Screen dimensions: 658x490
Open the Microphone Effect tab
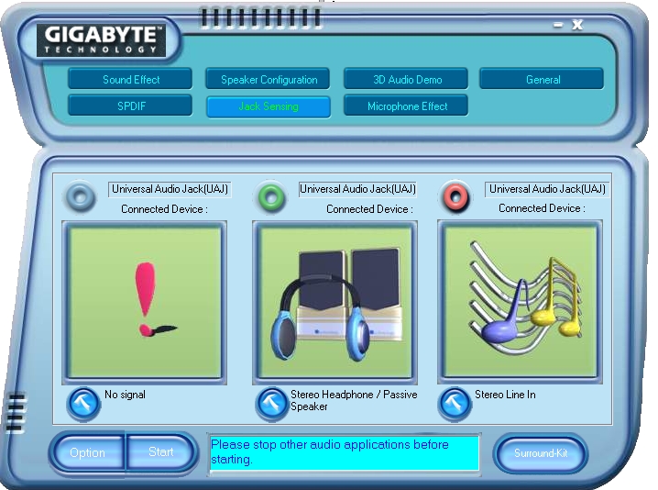(x=406, y=106)
